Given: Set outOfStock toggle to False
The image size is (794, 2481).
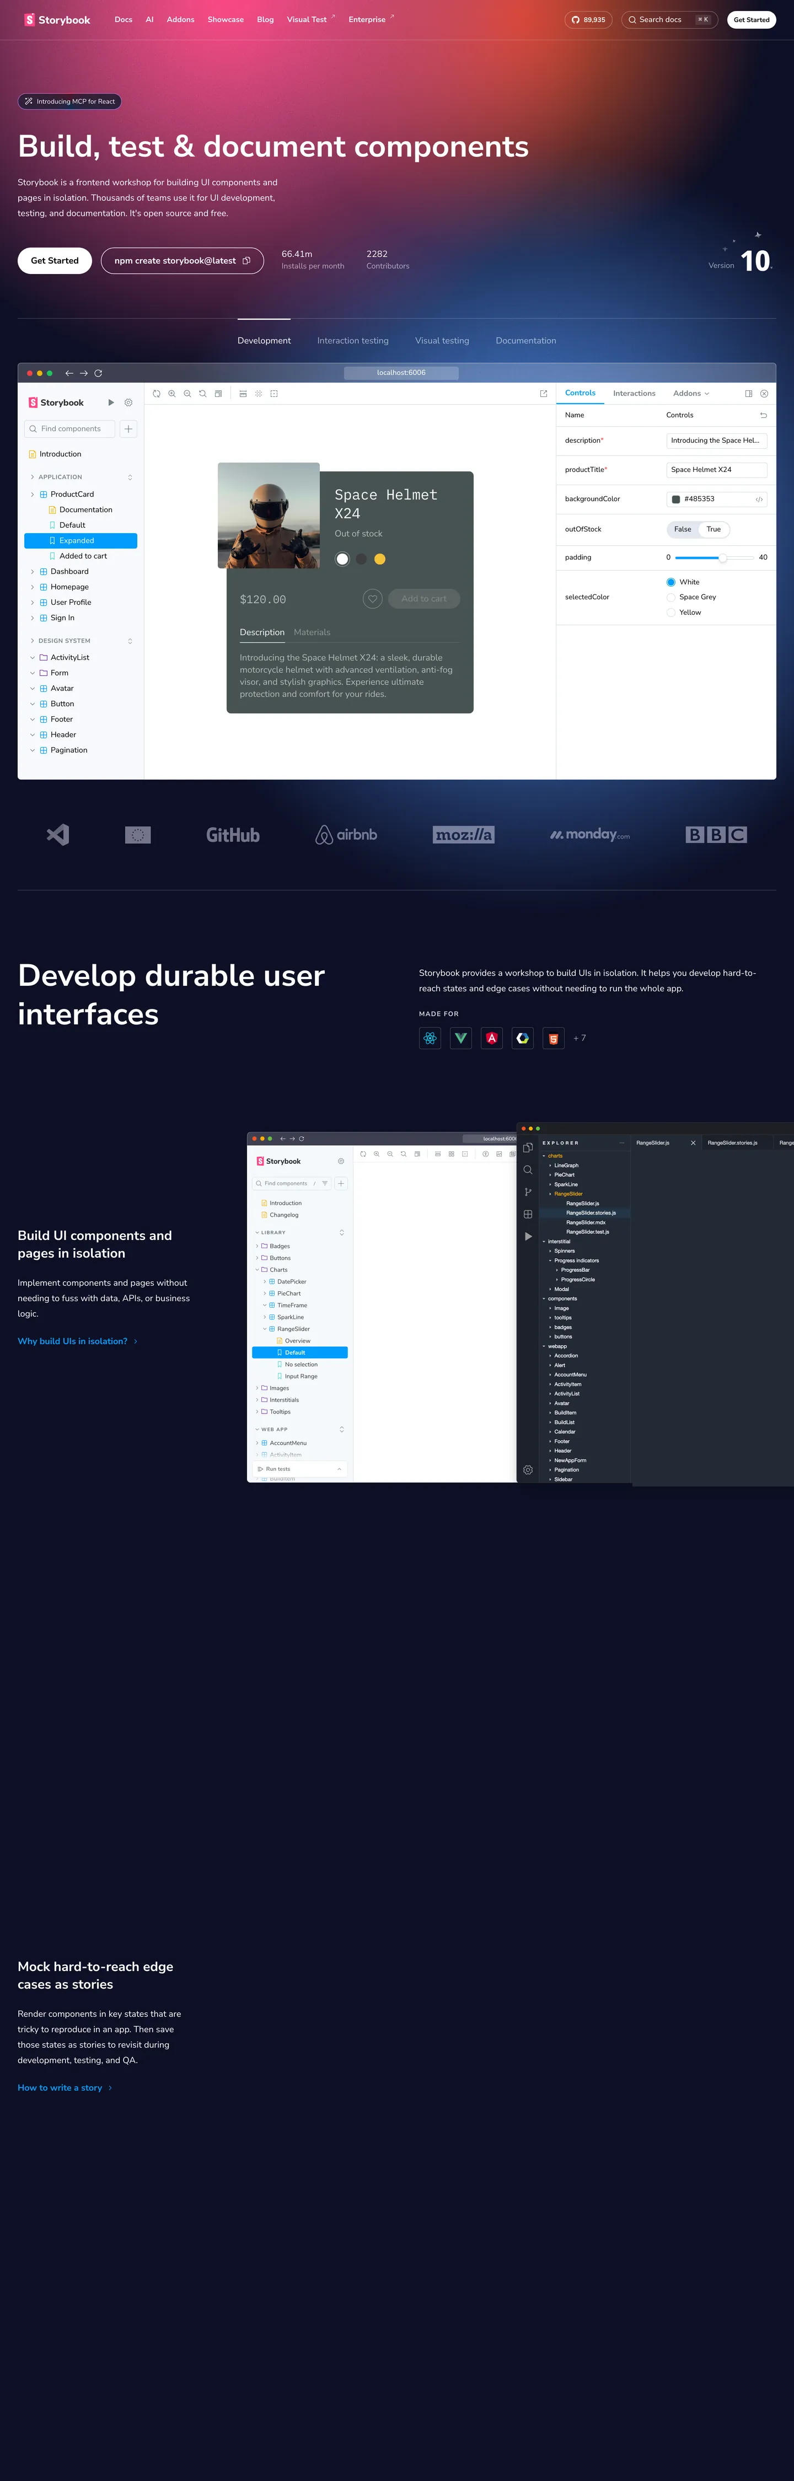Looking at the screenshot, I should (x=683, y=529).
